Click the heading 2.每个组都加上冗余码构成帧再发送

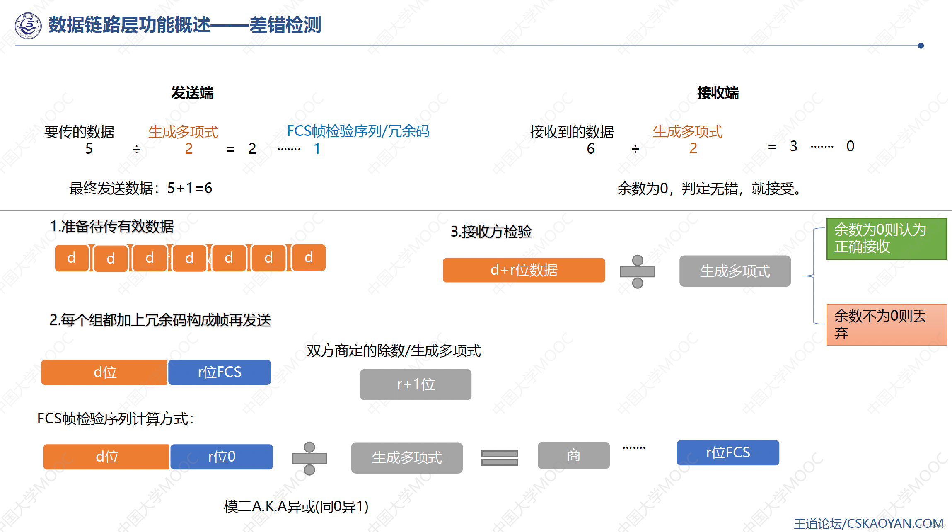(x=160, y=320)
